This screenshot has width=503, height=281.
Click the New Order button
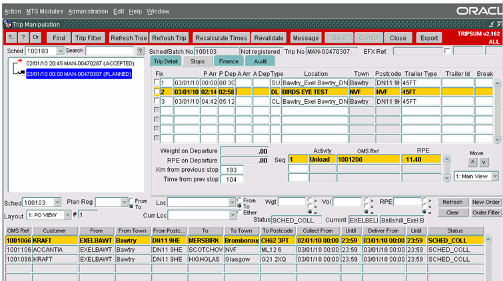click(486, 202)
